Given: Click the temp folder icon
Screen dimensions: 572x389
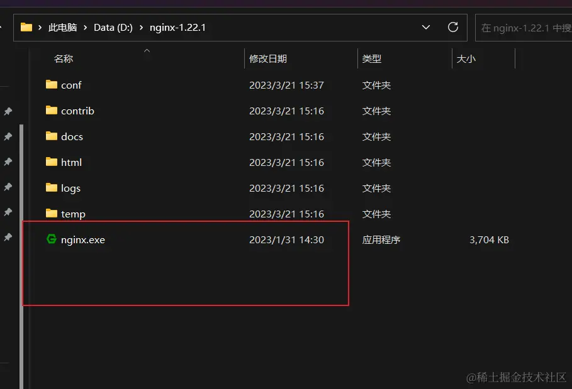Looking at the screenshot, I should (52, 214).
